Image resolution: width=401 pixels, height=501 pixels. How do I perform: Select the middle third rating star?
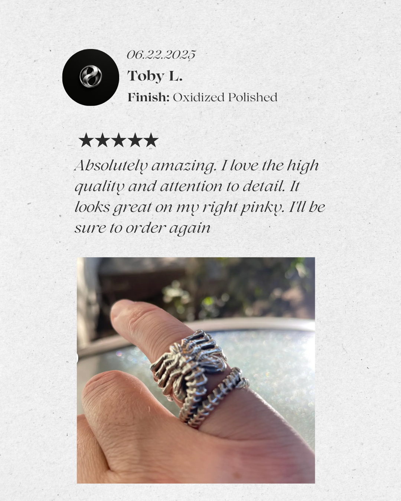pos(118,140)
